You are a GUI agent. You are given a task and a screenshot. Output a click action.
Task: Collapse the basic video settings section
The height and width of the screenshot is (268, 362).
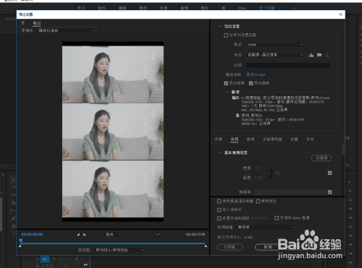pyautogui.click(x=220, y=152)
